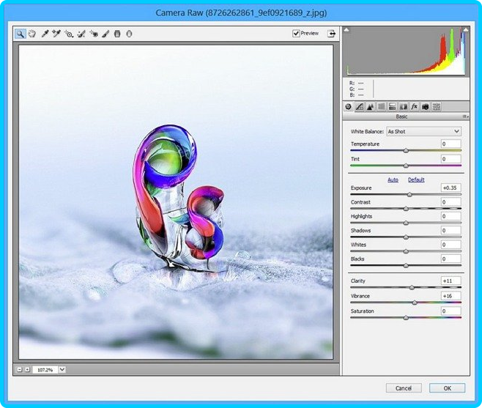Switch to the Split Toning tab
Image resolution: width=482 pixels, height=408 pixels.
point(392,107)
